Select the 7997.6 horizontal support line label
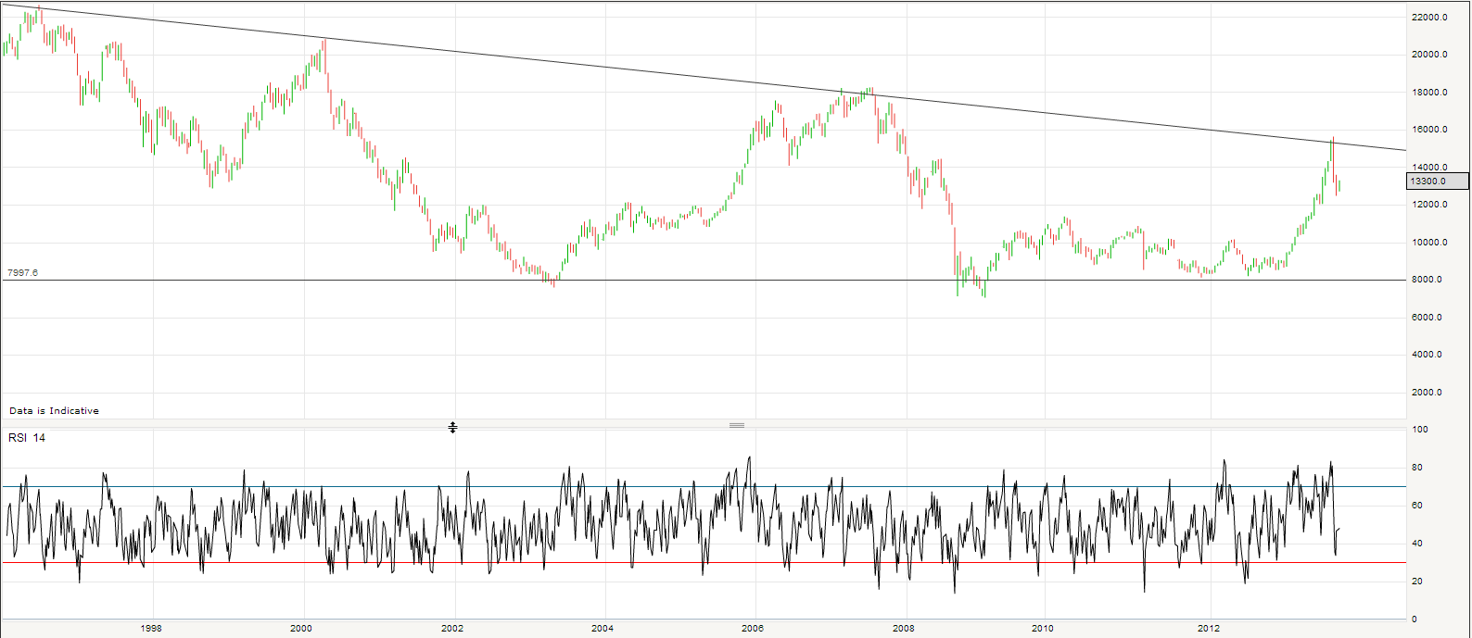 click(23, 273)
